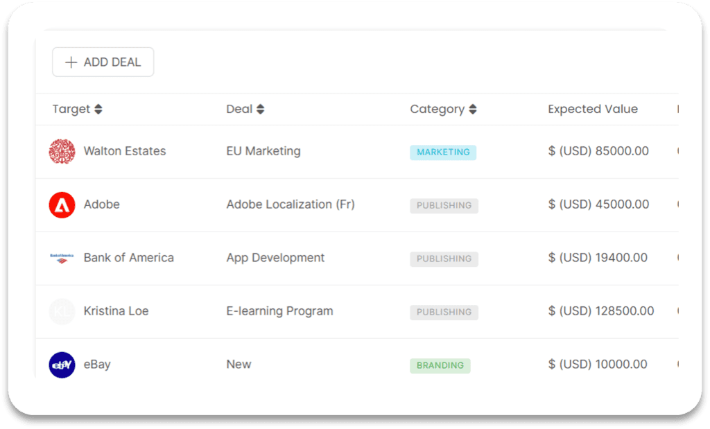Click the eBay logo icon
The image size is (710, 429).
click(x=62, y=365)
